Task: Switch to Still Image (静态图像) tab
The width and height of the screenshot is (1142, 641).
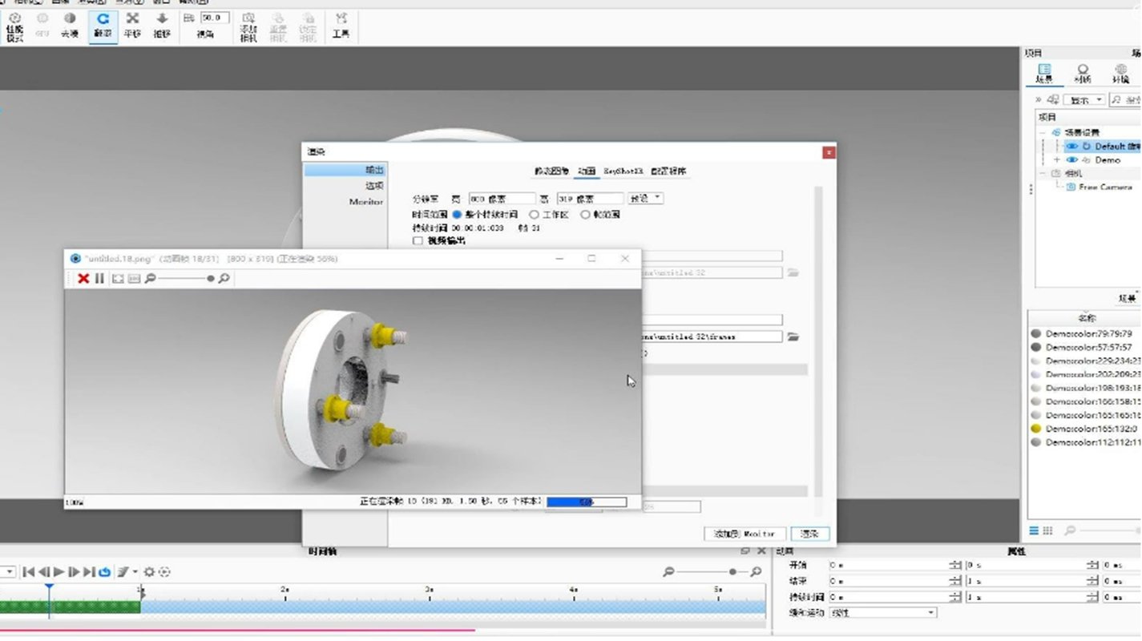Action: pos(551,171)
